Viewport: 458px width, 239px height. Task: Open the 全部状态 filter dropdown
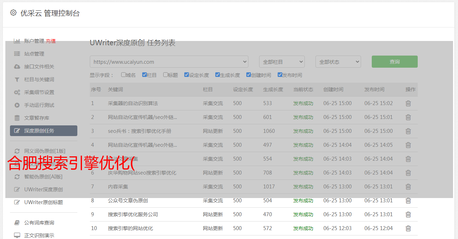point(338,62)
